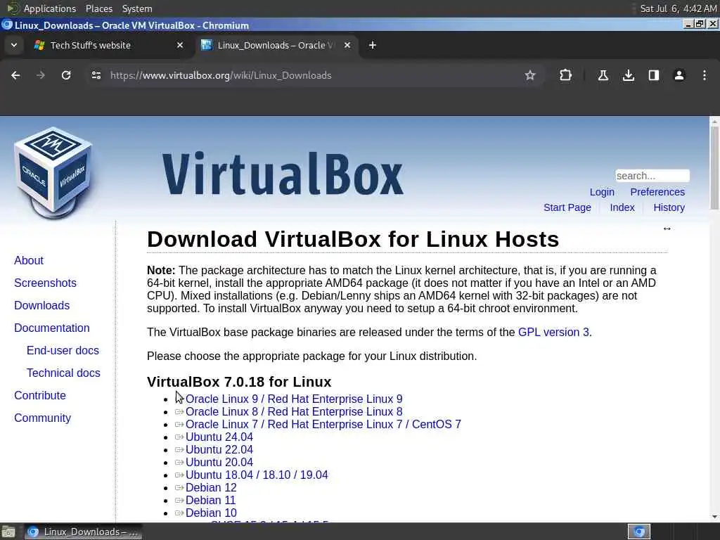The width and height of the screenshot is (720, 540).
Task: Toggle the browser side panel icon
Action: (653, 75)
